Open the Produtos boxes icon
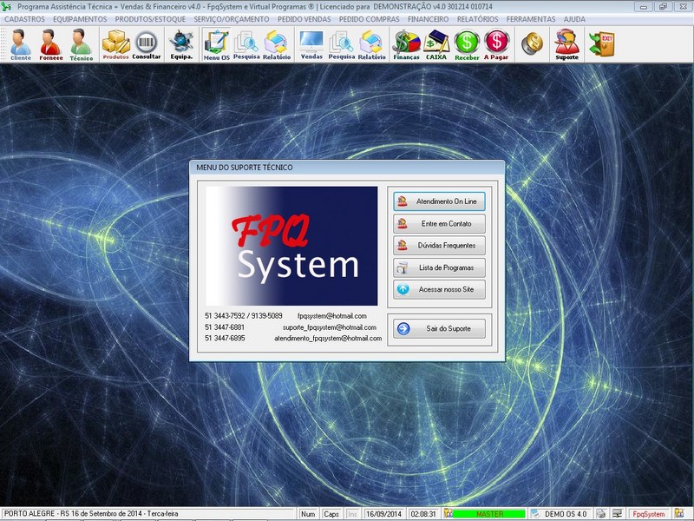This screenshot has height=521, width=694. click(115, 44)
